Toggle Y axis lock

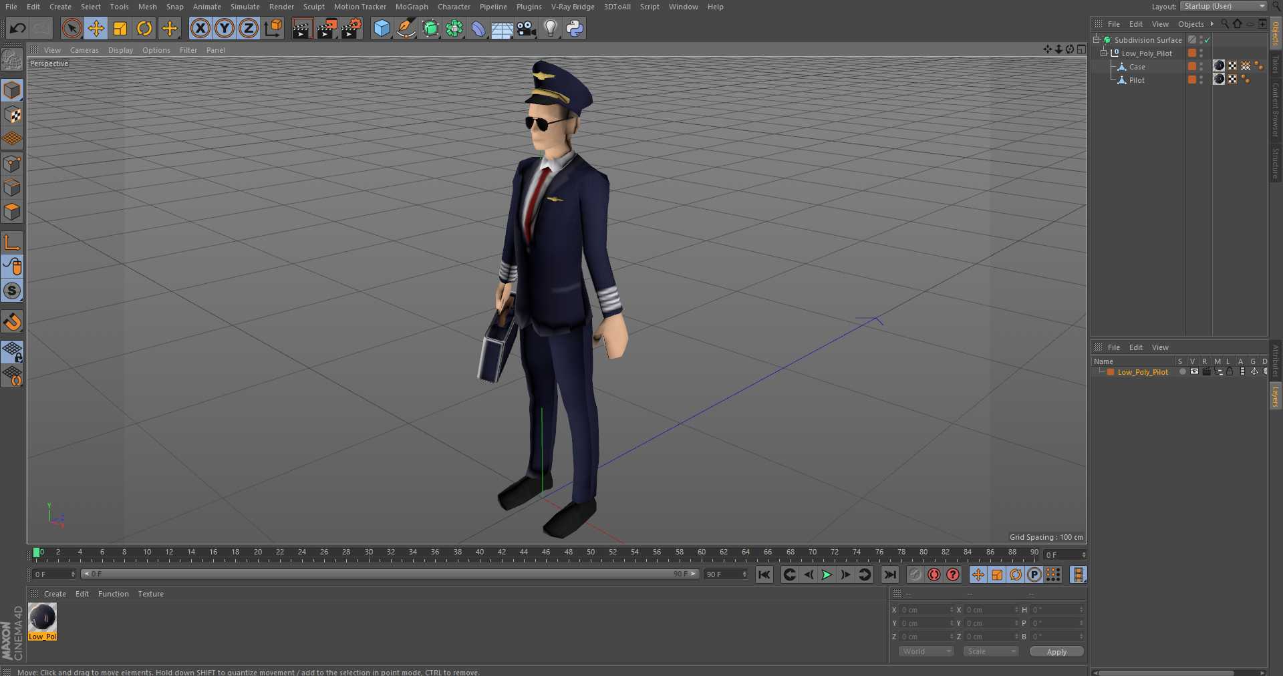(225, 28)
